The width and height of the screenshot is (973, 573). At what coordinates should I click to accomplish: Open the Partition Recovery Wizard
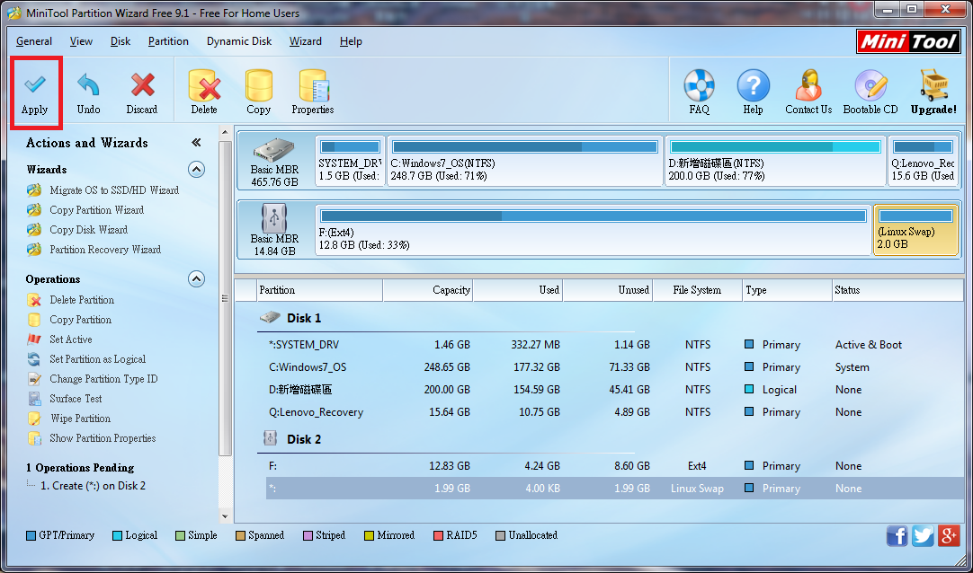tap(105, 250)
